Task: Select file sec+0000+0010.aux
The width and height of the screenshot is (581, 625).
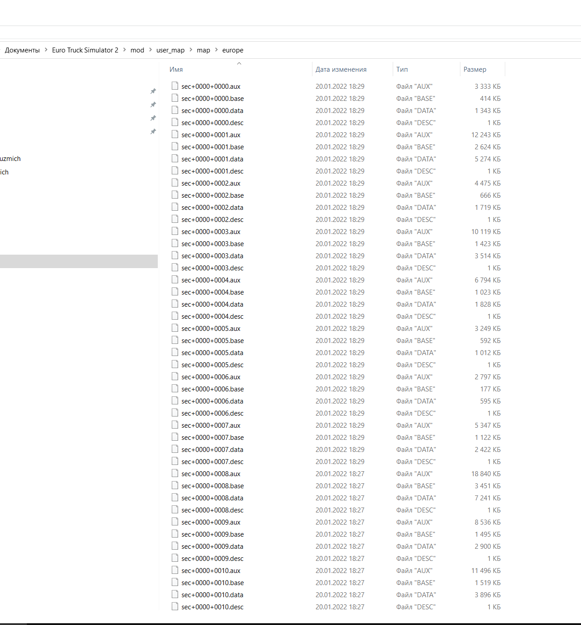Action: point(211,570)
